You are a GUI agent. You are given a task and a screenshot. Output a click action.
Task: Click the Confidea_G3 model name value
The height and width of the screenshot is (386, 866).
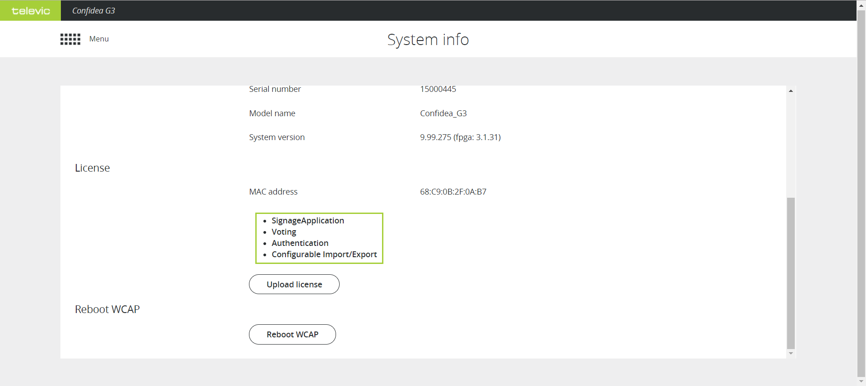[443, 114]
